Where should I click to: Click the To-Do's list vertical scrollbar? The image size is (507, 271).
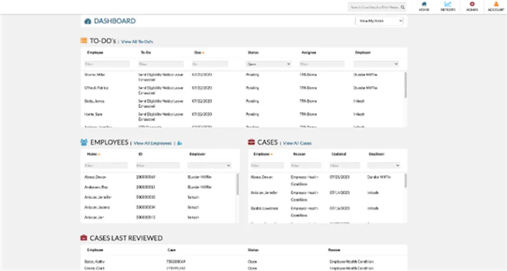(x=406, y=85)
